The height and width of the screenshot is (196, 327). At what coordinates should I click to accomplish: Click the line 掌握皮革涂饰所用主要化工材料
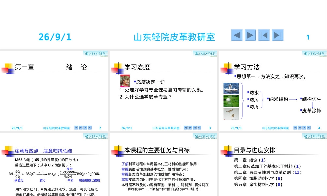[x=158, y=180]
